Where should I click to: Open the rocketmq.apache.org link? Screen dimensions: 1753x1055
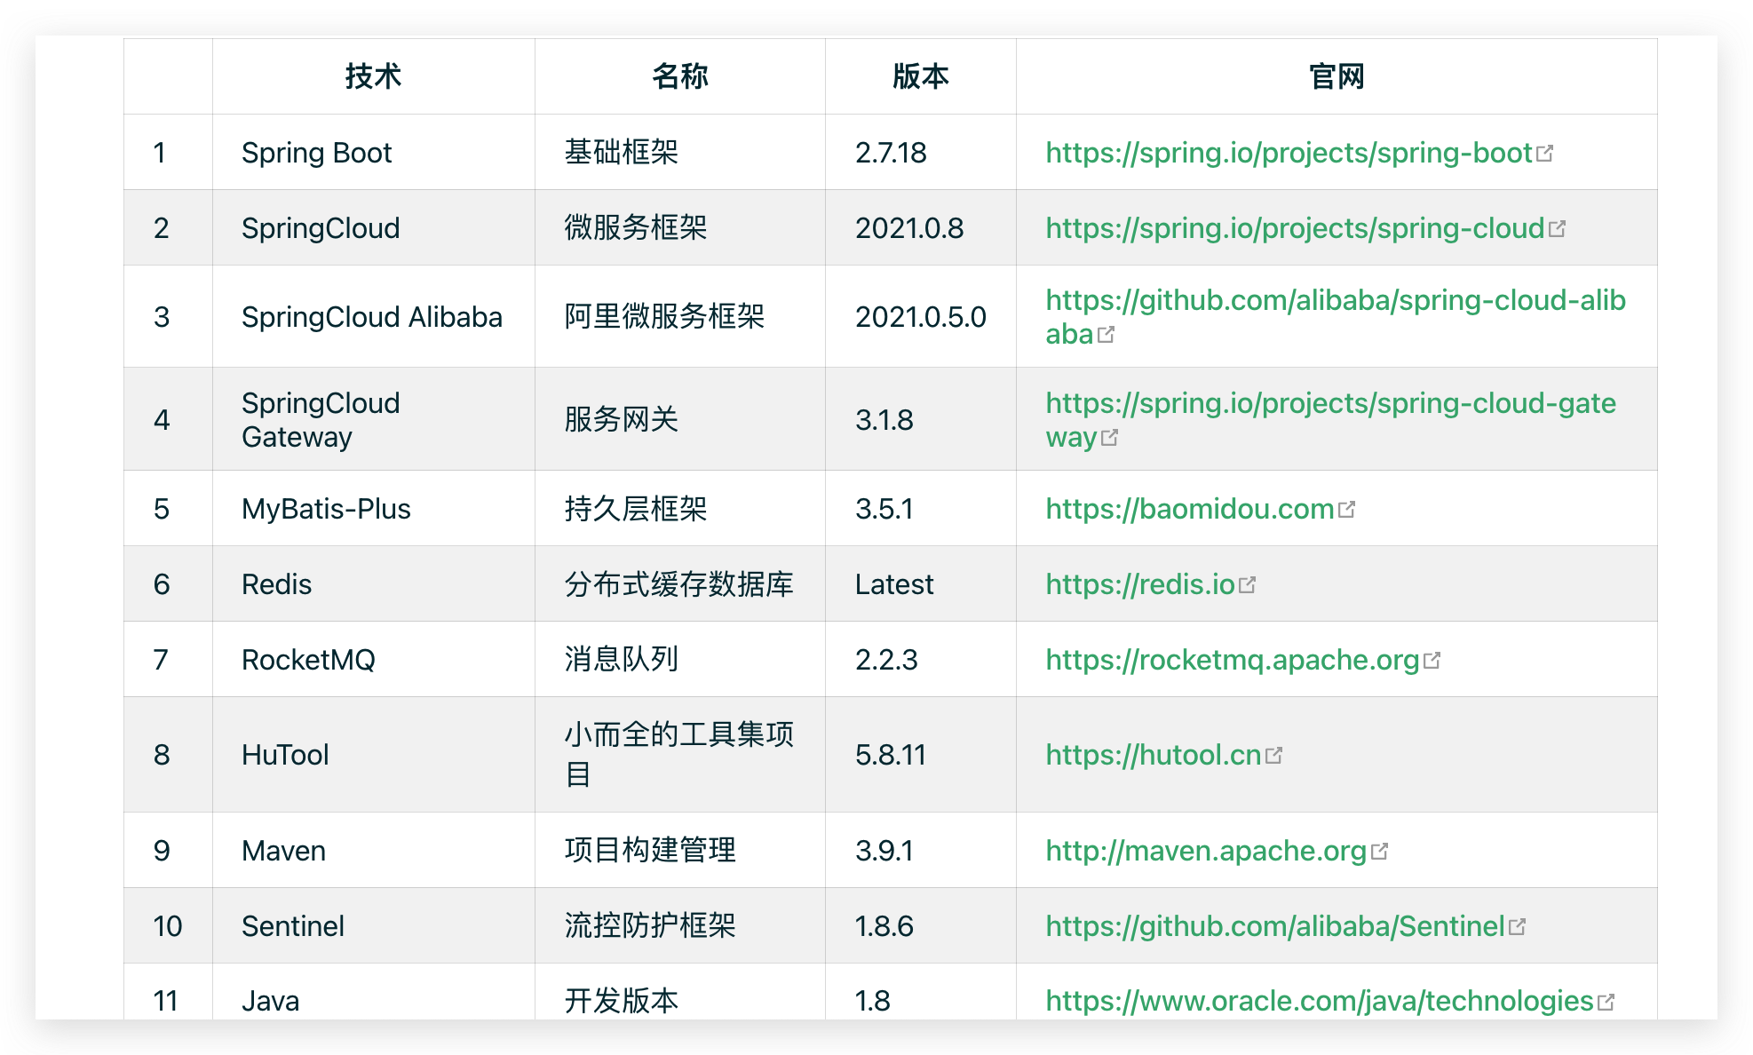(x=1232, y=660)
